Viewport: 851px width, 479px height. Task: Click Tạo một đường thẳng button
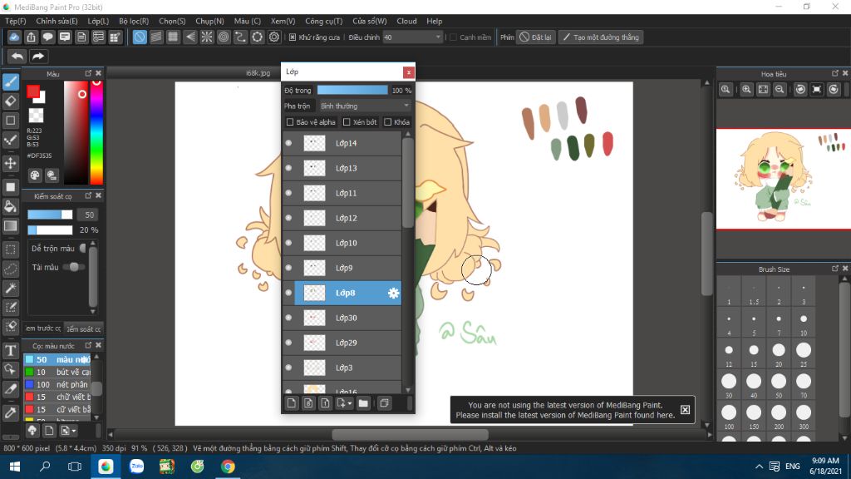point(601,37)
